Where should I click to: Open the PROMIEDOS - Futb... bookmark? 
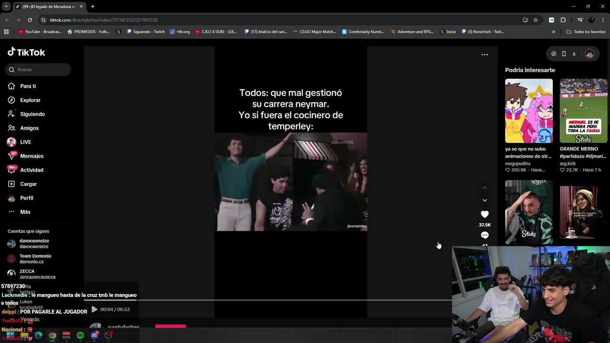(x=89, y=32)
